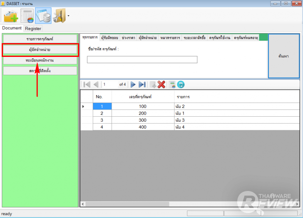
Task: Open สถานที่ติดตั้ง sidebar button
Action: pos(40,71)
